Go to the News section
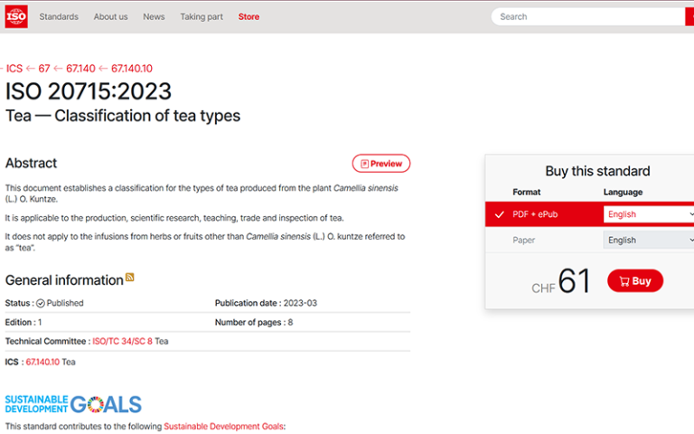Image resolution: width=694 pixels, height=434 pixels. point(154,17)
